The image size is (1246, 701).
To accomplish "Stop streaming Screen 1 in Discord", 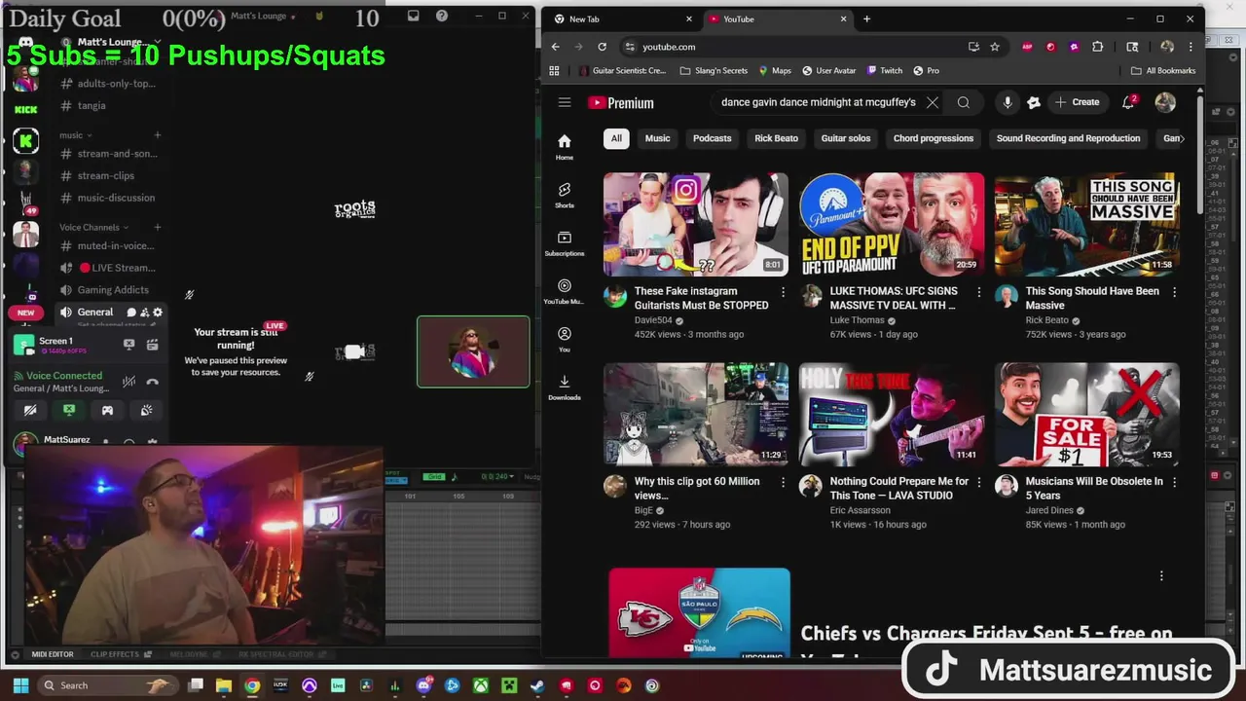I will pyautogui.click(x=128, y=345).
